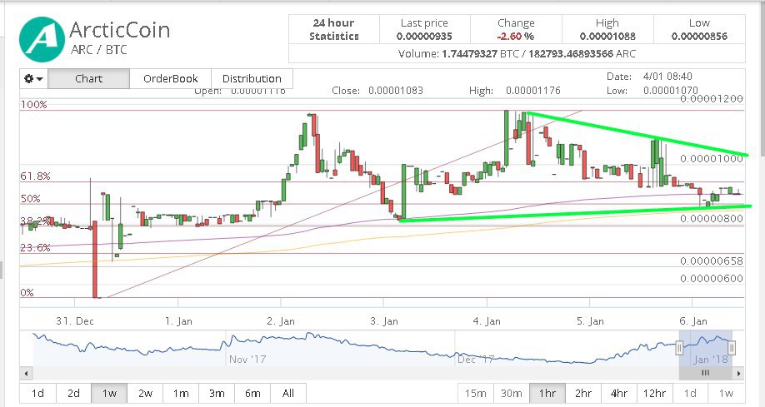Click the 24 hour High value 0.00001088
This screenshot has height=407, width=765.
click(x=607, y=36)
